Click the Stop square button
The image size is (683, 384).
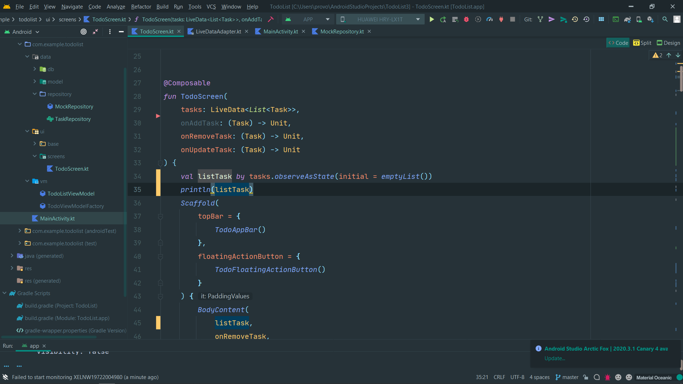[512, 20]
